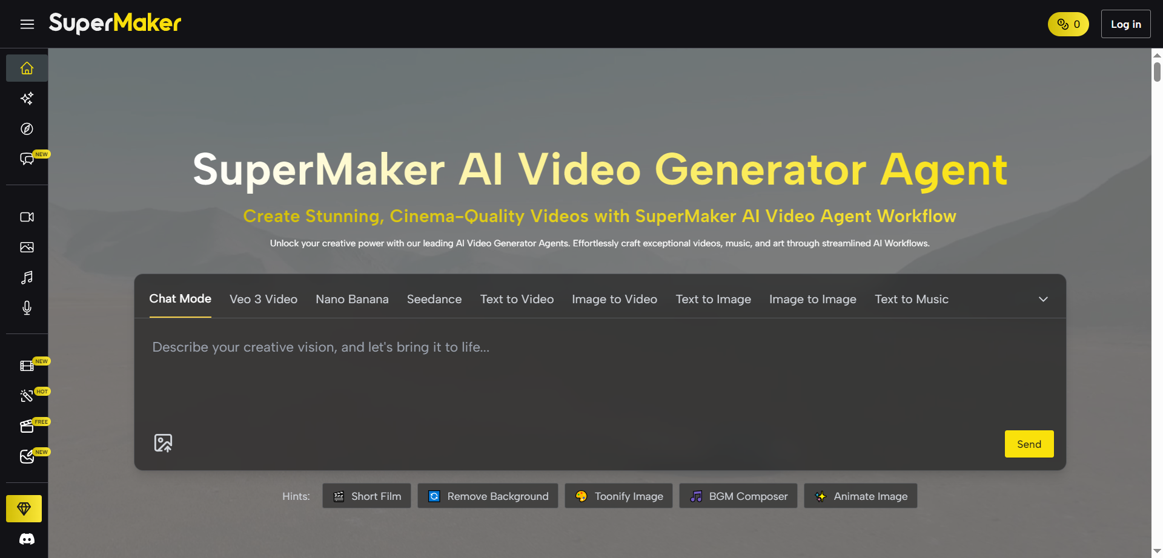Image resolution: width=1163 pixels, height=558 pixels.
Task: Click the Log in button
Action: pyautogui.click(x=1125, y=24)
